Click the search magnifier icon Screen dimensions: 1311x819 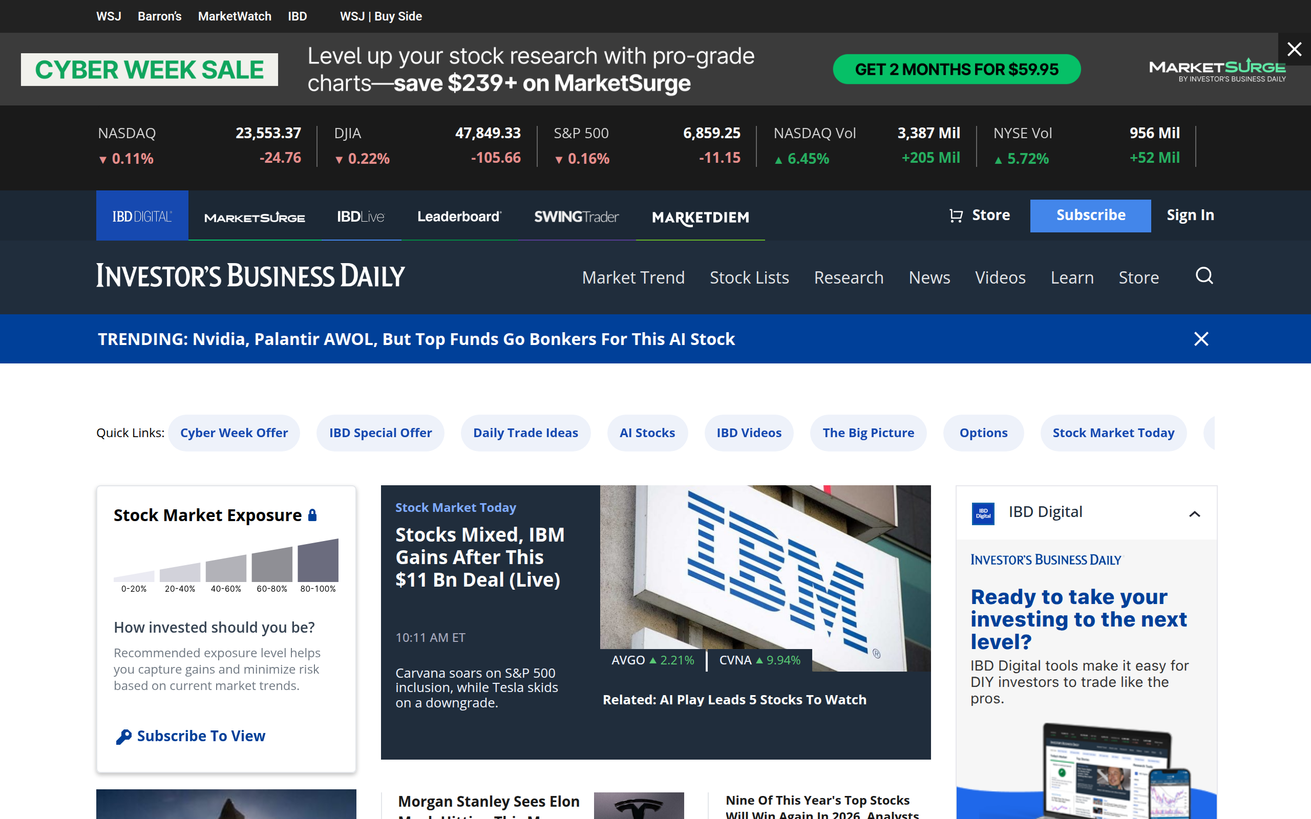(x=1204, y=277)
